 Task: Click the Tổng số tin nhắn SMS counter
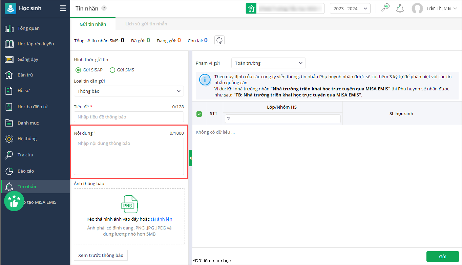pos(99,41)
